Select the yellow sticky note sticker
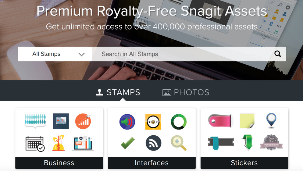The height and width of the screenshot is (189, 303). (x=247, y=121)
